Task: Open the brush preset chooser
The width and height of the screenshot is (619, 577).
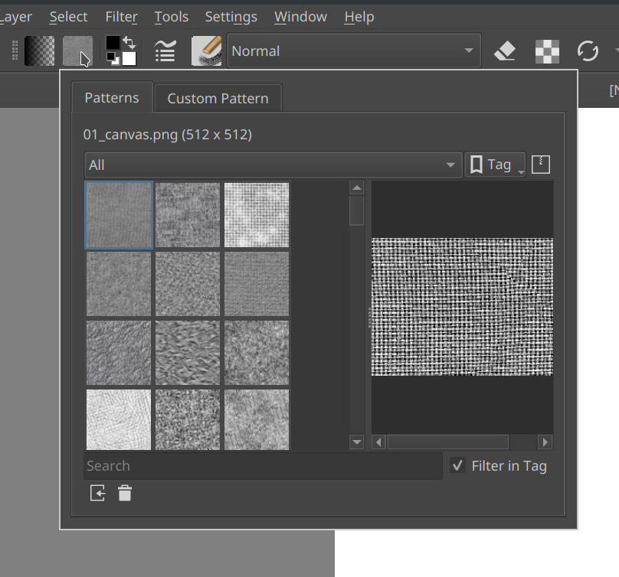Action: (x=206, y=51)
